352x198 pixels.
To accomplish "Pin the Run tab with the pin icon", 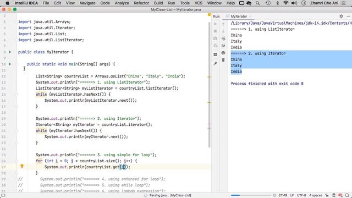I will pyautogui.click(x=215, y=64).
